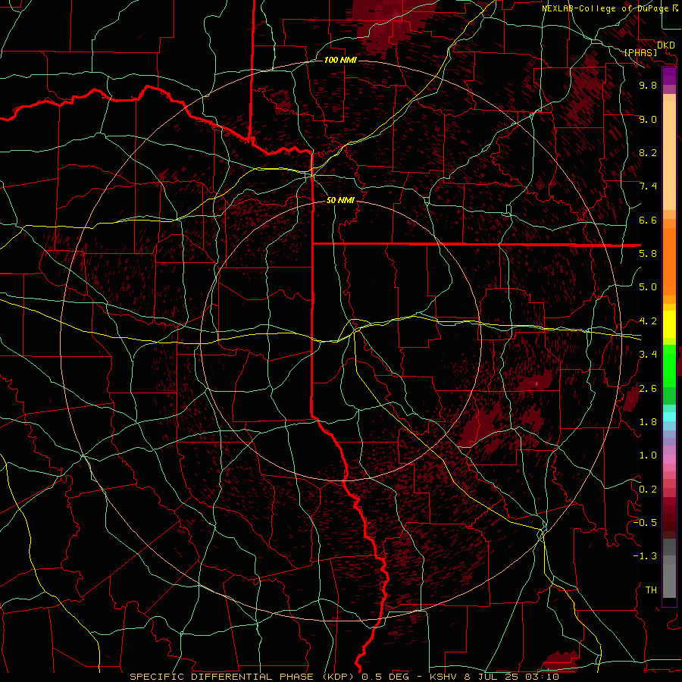Viewport: 682px width, 682px height.
Task: Click the "100 NMI" range ring label
Action: [x=340, y=60]
